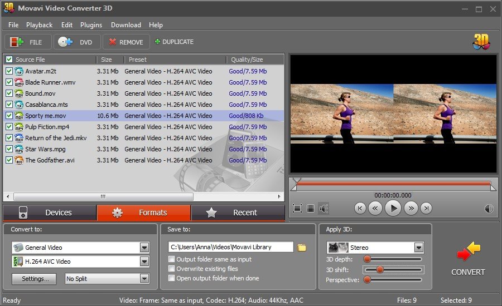Click the film frame snapshot icon
This screenshot has width=502, height=306.
311,209
